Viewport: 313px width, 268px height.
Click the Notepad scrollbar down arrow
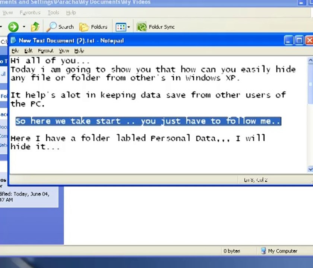point(310,169)
